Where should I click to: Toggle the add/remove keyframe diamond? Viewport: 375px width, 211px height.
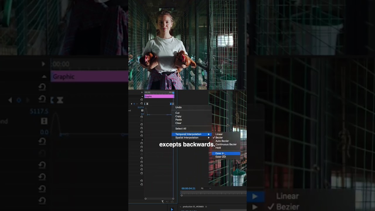pyautogui.click(x=134, y=104)
